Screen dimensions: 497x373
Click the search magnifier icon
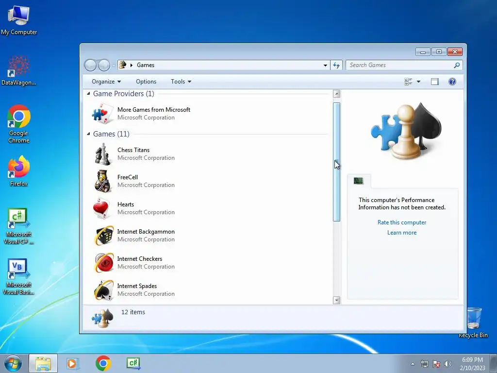click(456, 65)
